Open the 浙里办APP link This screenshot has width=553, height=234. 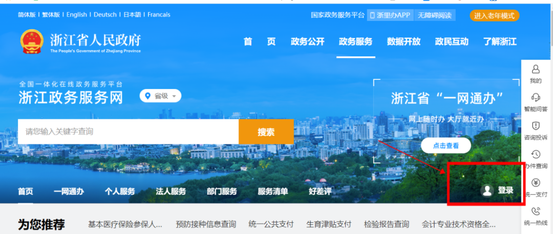[x=390, y=15]
